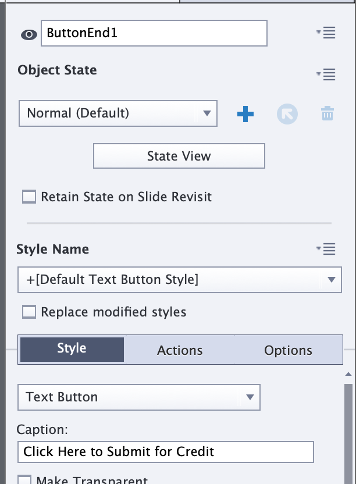
Task: Click the reset state arrow icon
Action: coord(287,114)
